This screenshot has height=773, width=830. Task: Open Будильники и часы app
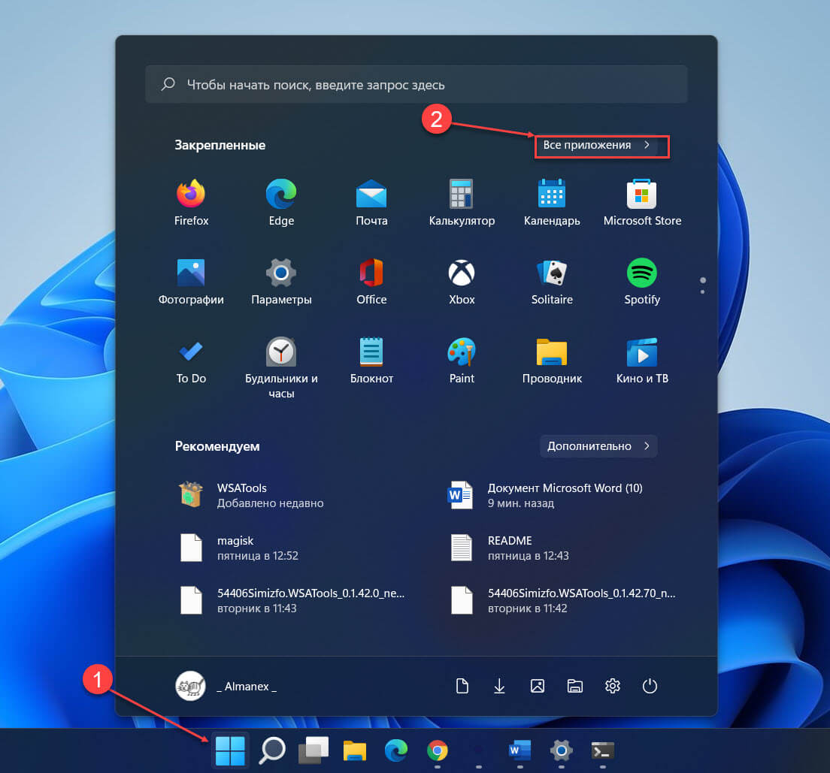click(x=281, y=368)
